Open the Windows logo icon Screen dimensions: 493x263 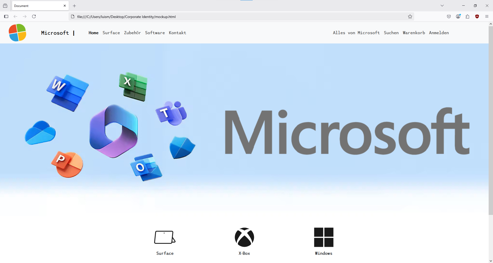pos(324,237)
